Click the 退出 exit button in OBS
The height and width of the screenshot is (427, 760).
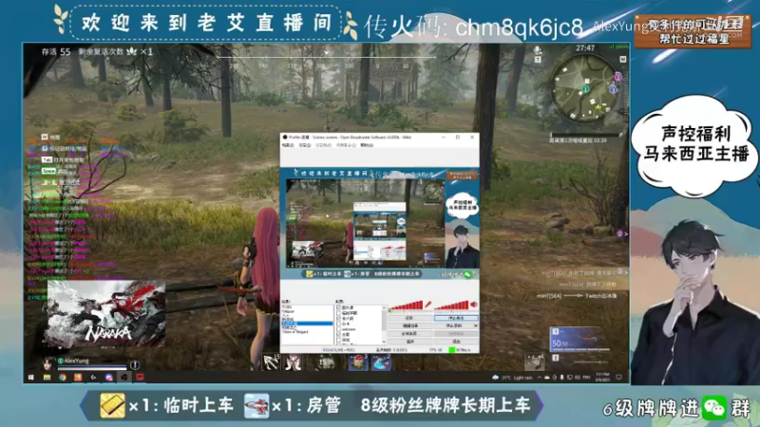(456, 342)
